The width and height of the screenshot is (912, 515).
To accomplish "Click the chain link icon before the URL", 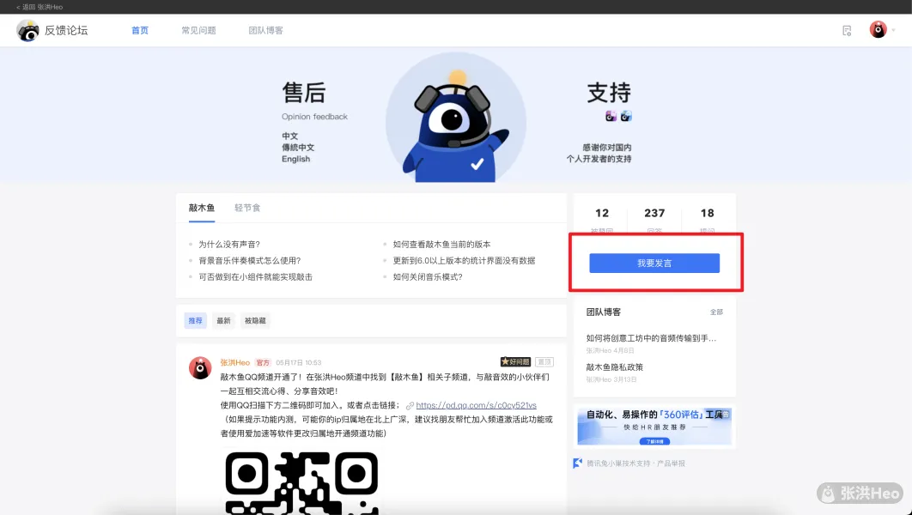I will 410,406.
